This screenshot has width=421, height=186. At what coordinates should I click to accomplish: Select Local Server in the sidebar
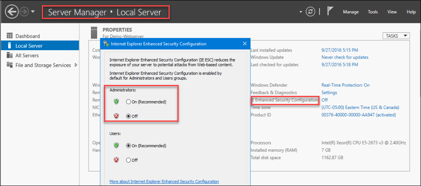pos(40,46)
